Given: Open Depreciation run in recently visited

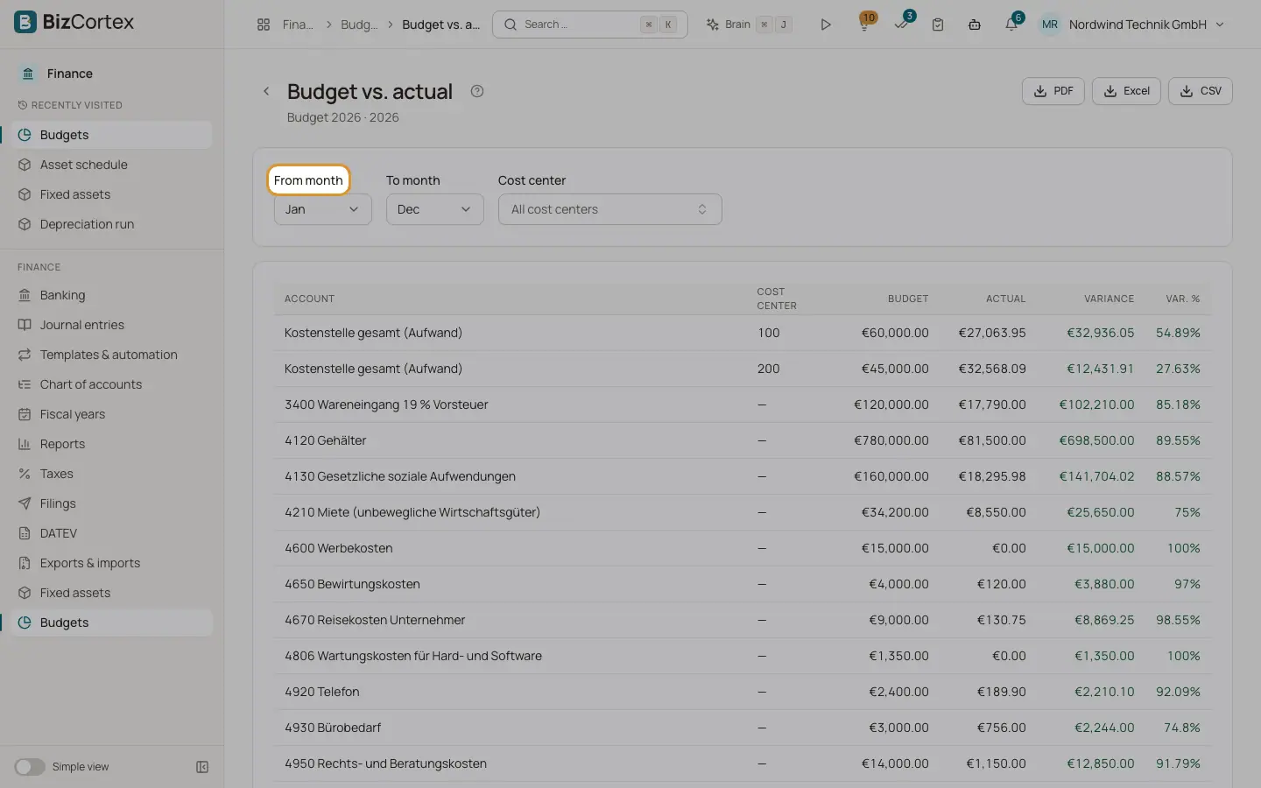Looking at the screenshot, I should coord(112,224).
